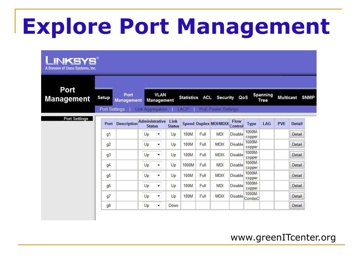Screen dimensions: 363x272
Task: Click the Flow Control column header
Action: (x=236, y=124)
